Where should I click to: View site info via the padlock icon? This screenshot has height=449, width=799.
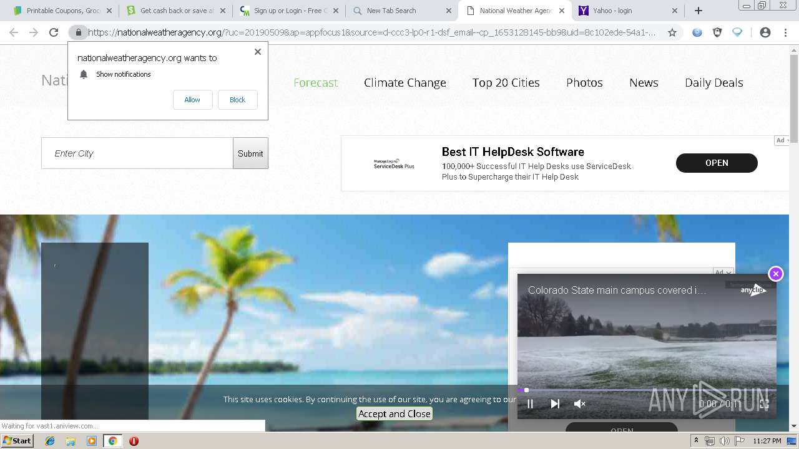tap(78, 32)
